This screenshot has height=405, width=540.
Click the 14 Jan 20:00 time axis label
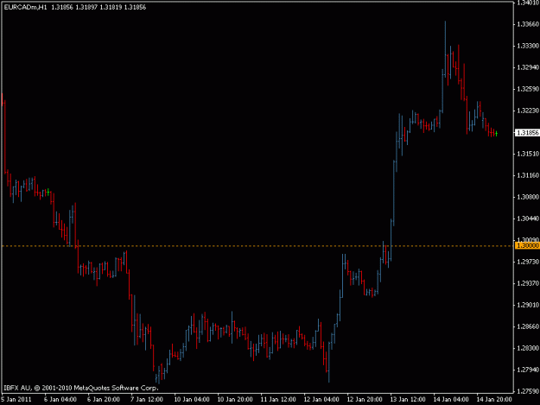click(x=494, y=400)
